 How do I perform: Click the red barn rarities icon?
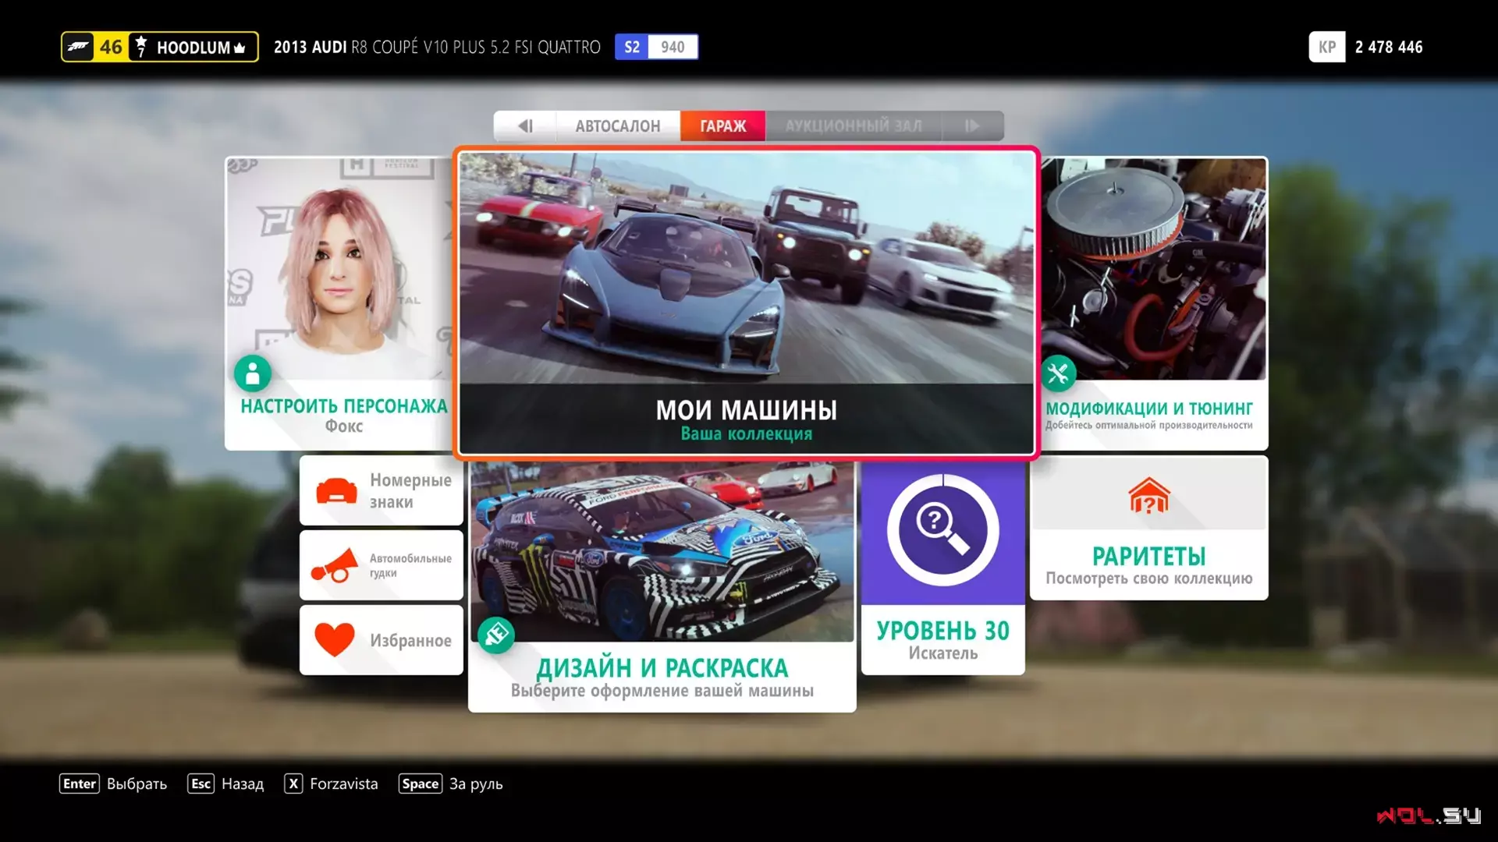coord(1149,496)
